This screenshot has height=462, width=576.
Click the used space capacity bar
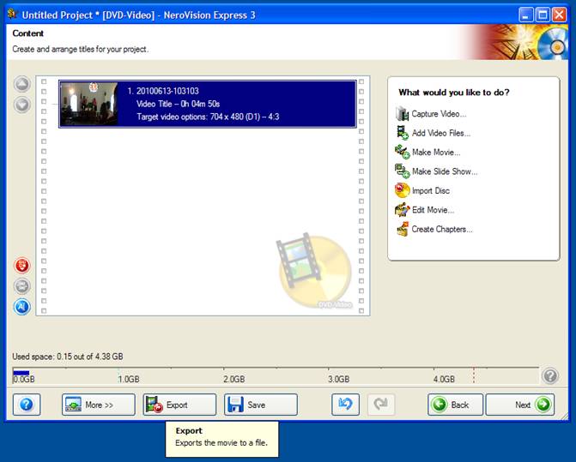pos(276,375)
